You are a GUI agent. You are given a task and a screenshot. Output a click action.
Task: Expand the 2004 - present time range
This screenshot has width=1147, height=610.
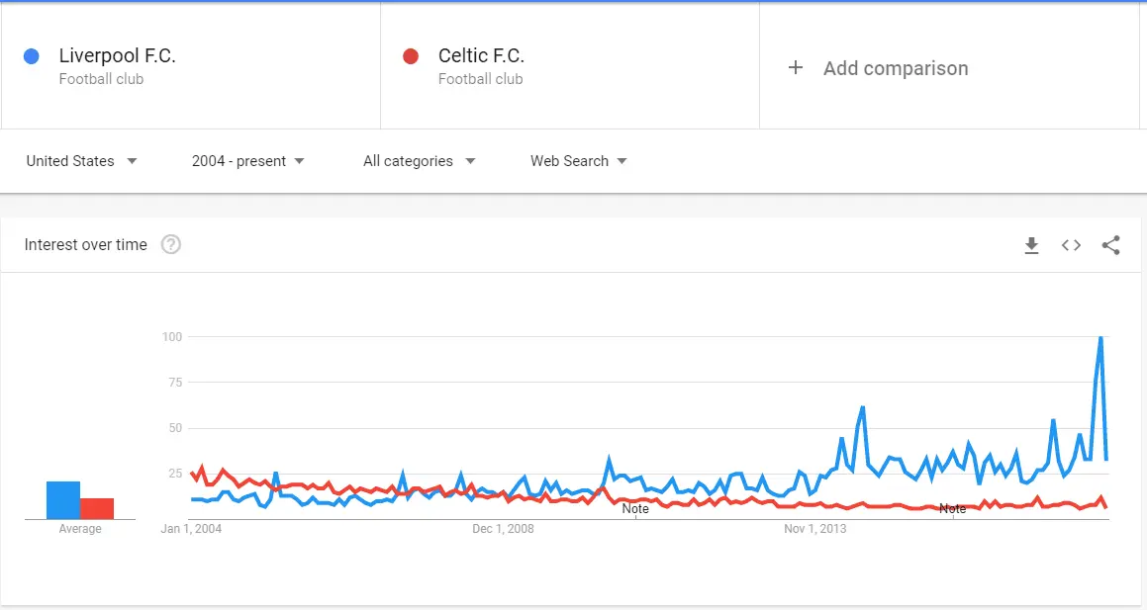(x=247, y=161)
